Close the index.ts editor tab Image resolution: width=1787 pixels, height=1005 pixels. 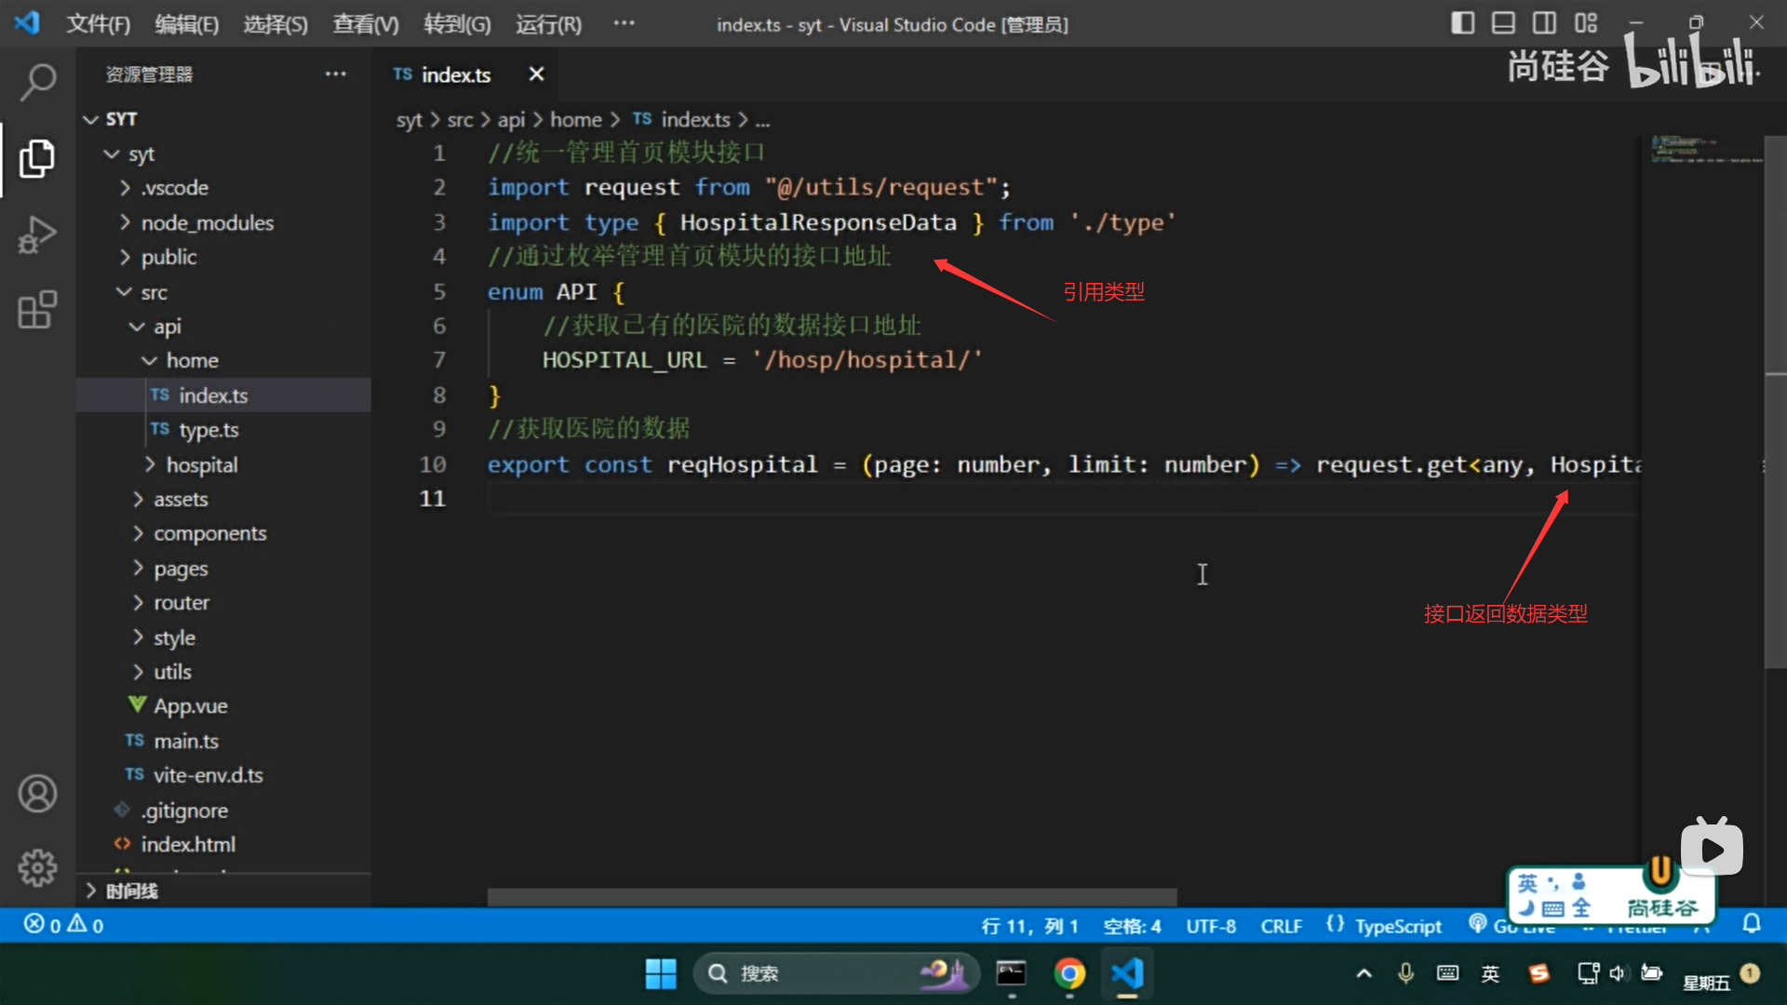pyautogui.click(x=536, y=74)
